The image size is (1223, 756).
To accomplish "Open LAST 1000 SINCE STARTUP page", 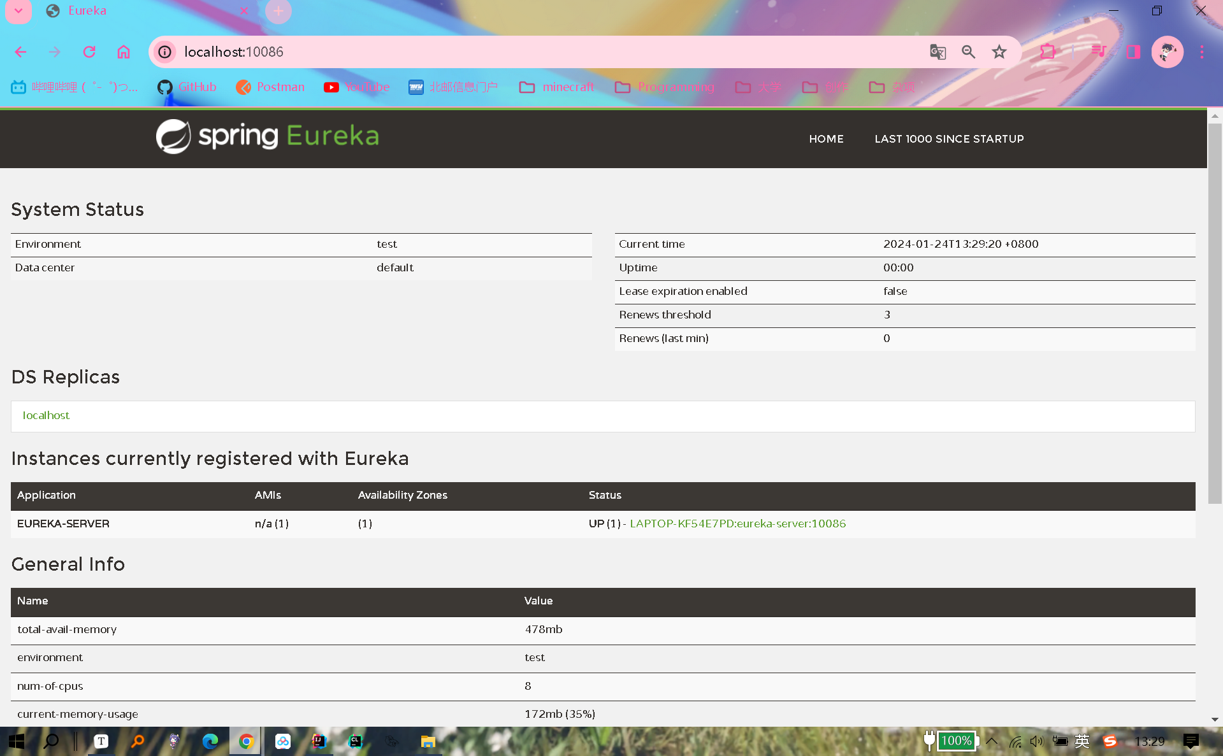I will tap(949, 139).
